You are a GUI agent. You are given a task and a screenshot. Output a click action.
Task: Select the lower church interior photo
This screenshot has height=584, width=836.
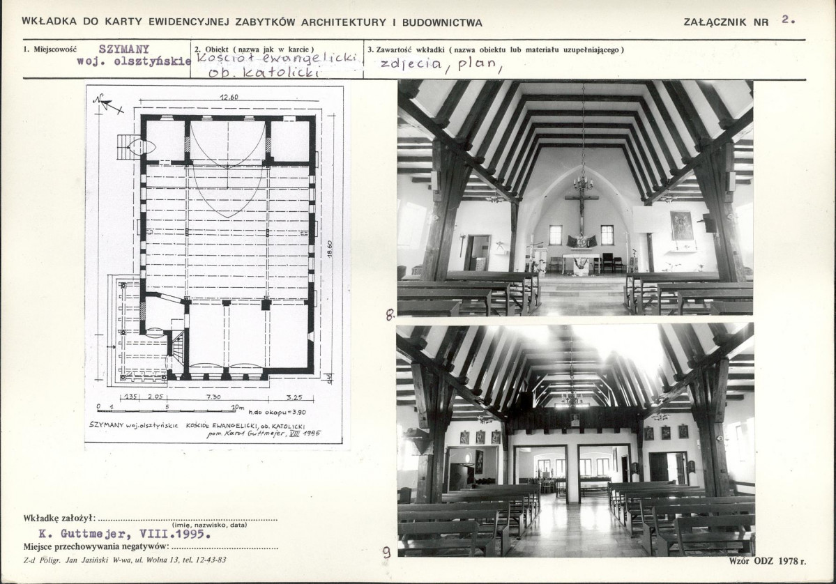click(575, 440)
